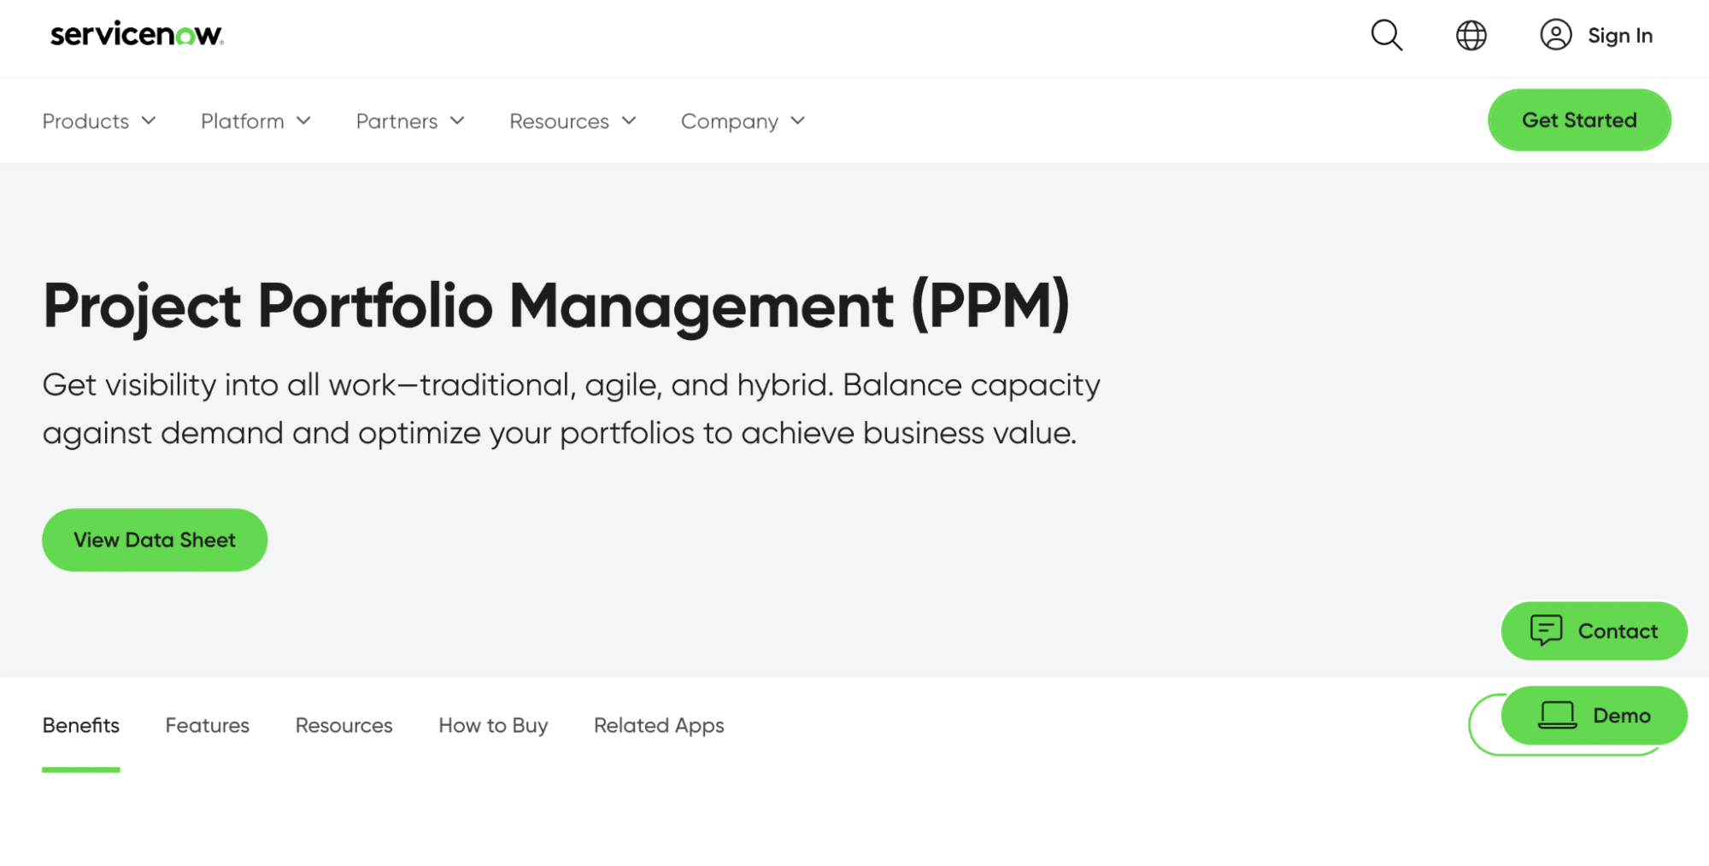Click the laptop icon on Demo
The width and height of the screenshot is (1709, 866).
click(1557, 715)
